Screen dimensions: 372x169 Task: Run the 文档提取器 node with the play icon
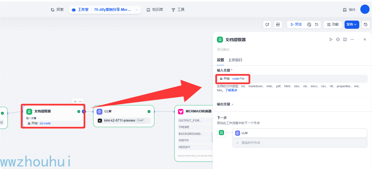pyautogui.click(x=331, y=39)
